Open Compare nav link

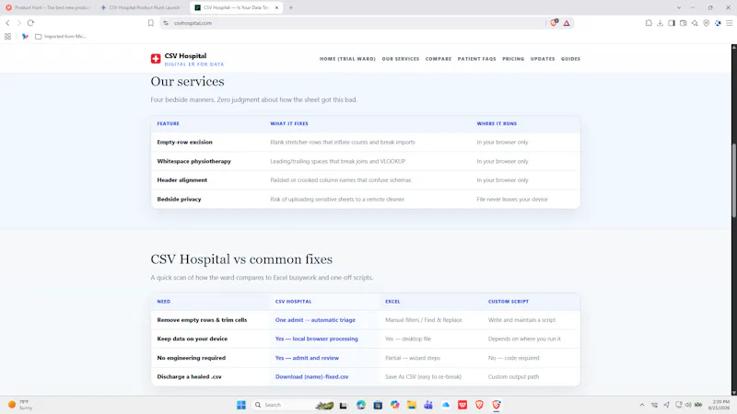coord(439,59)
